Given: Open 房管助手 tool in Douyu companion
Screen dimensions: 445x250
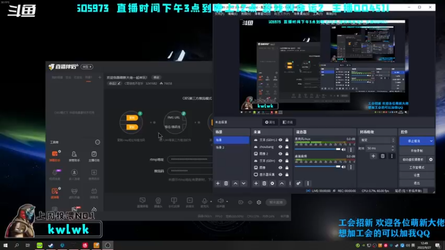Looking at the screenshot, I should point(74,156).
